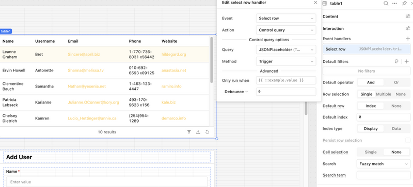Set Index type to Data
Image resolution: width=413 pixels, height=187 pixels.
point(396,129)
